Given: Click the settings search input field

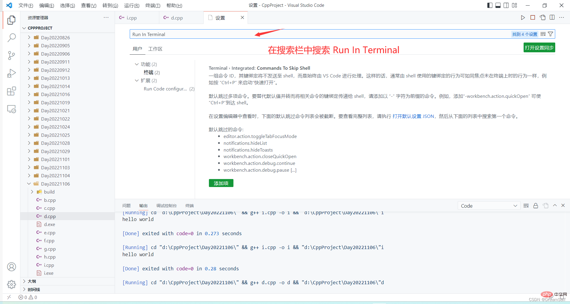Looking at the screenshot, I should coord(319,34).
